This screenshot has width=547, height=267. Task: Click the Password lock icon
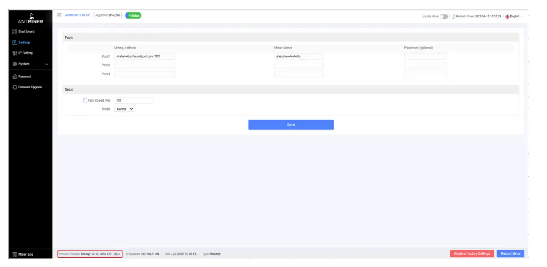pyautogui.click(x=15, y=77)
